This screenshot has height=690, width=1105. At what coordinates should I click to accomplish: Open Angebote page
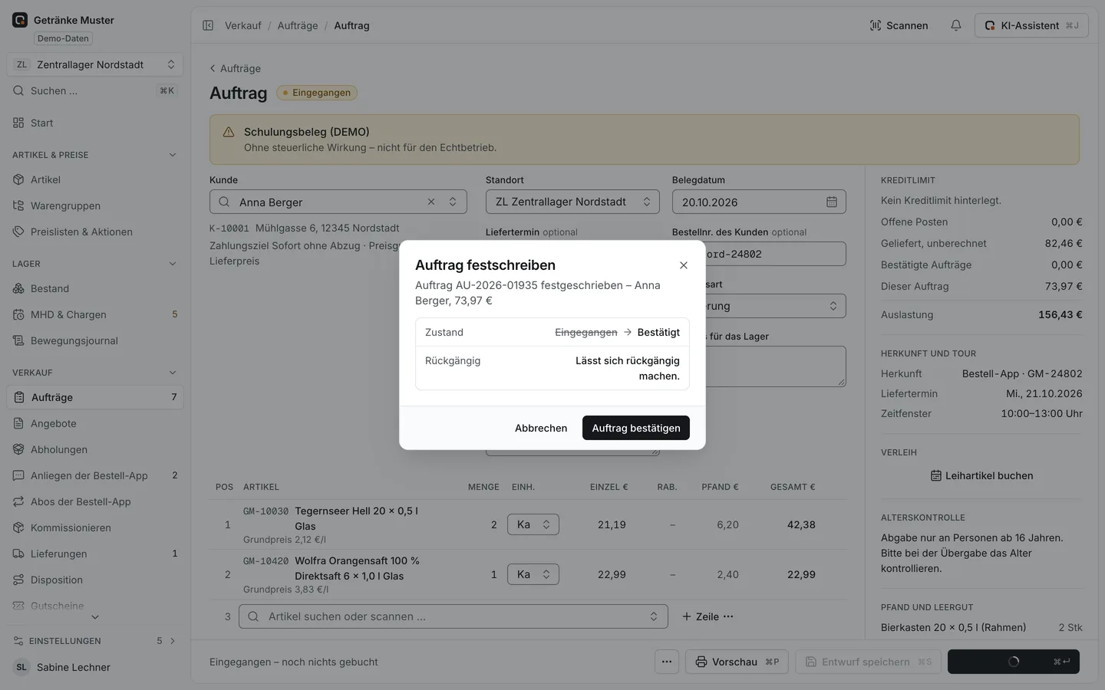[x=95, y=423]
